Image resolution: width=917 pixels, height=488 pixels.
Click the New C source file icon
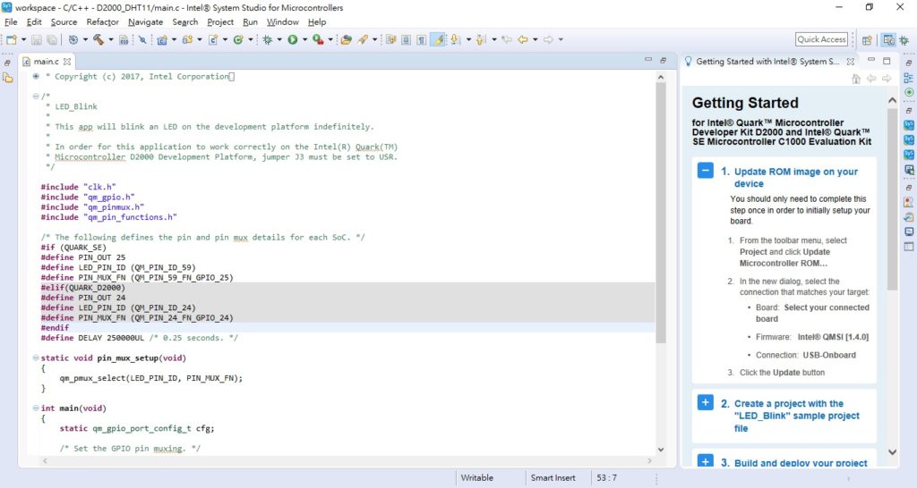(x=213, y=39)
